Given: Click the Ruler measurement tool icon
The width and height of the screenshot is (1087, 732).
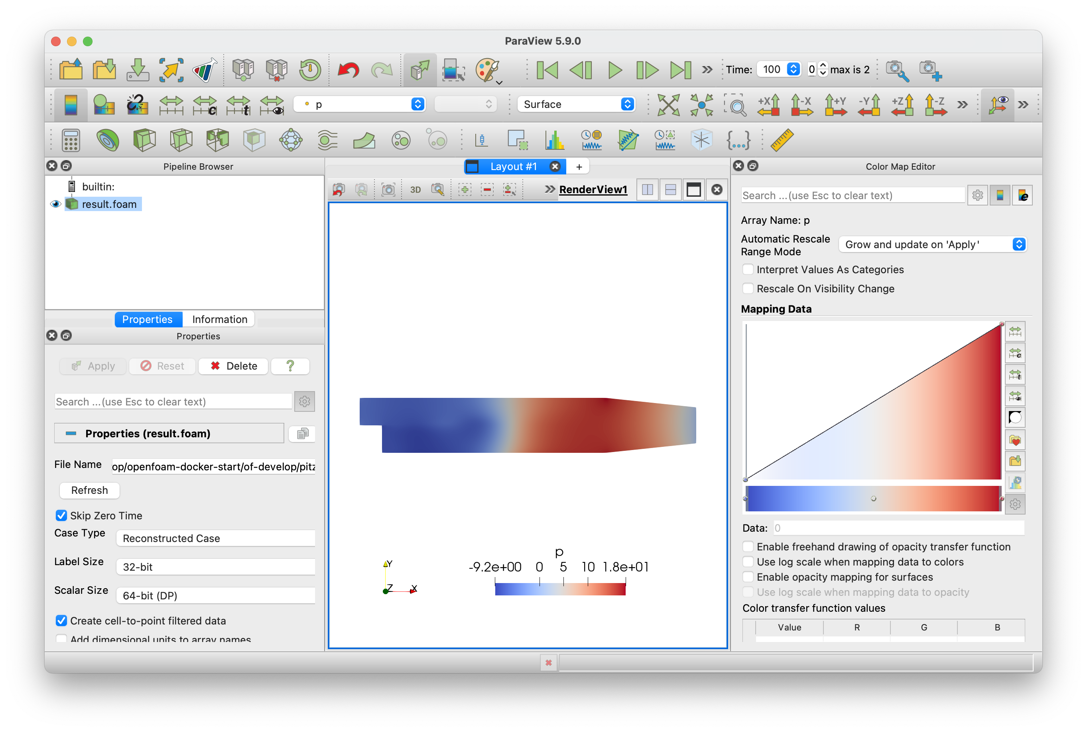Looking at the screenshot, I should pos(782,140).
